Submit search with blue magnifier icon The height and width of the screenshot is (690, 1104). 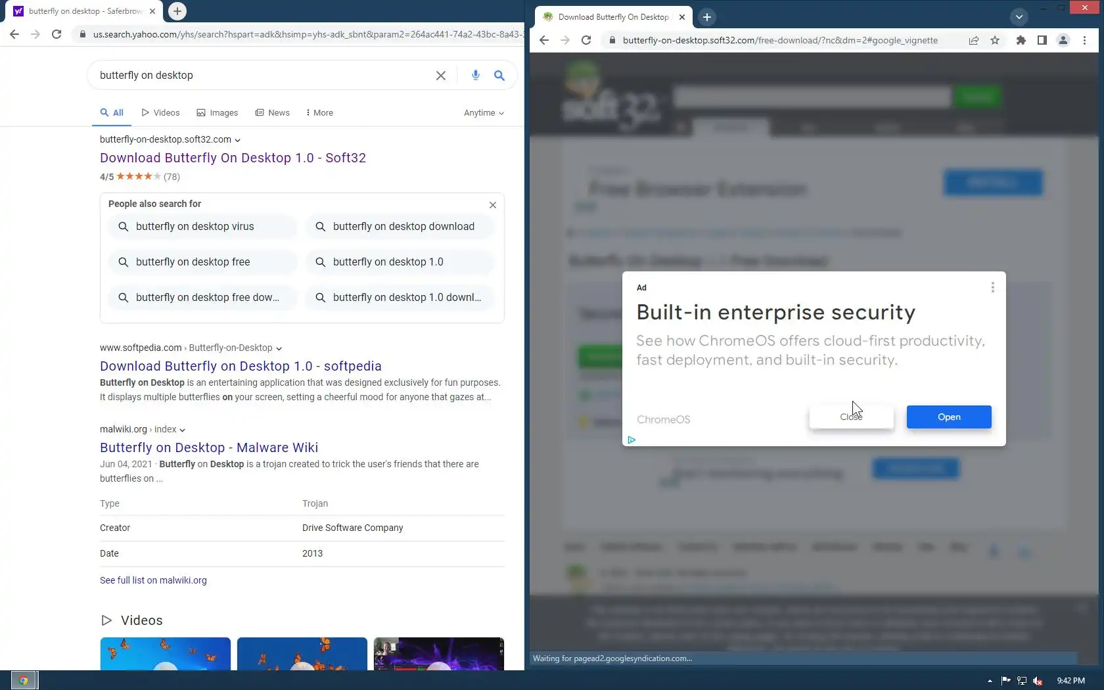point(499,76)
